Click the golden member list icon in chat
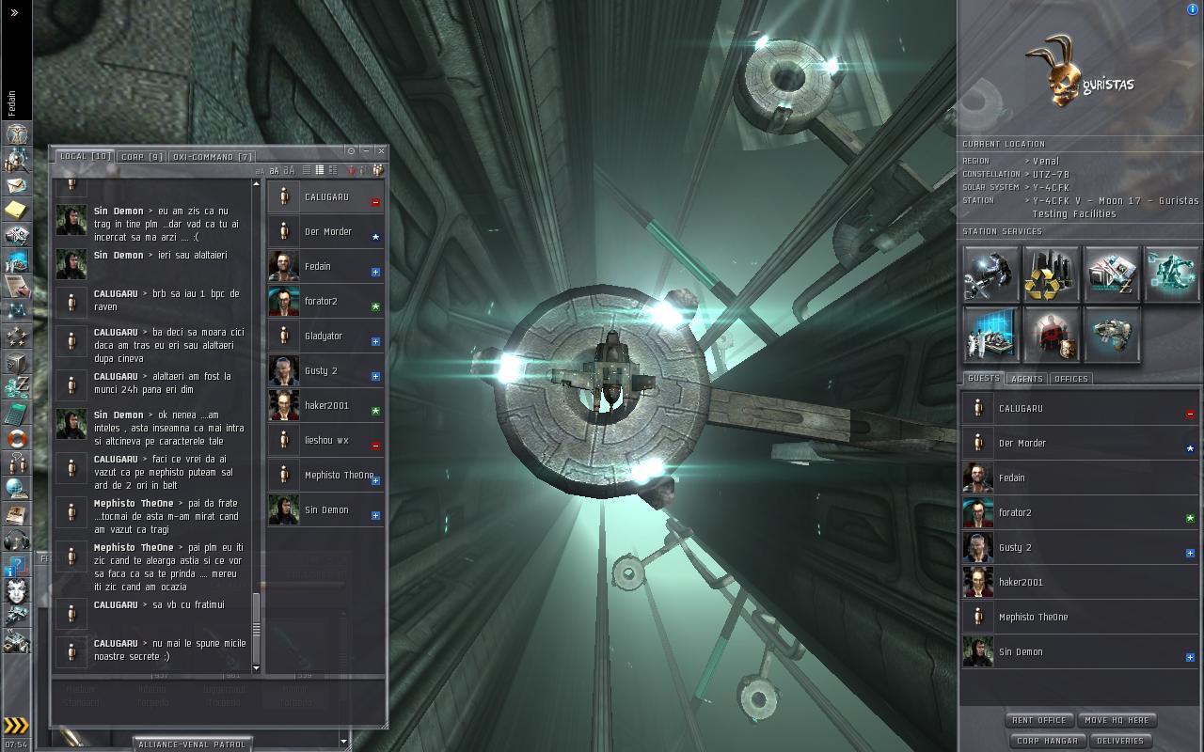The width and height of the screenshot is (1204, 752). (x=377, y=170)
